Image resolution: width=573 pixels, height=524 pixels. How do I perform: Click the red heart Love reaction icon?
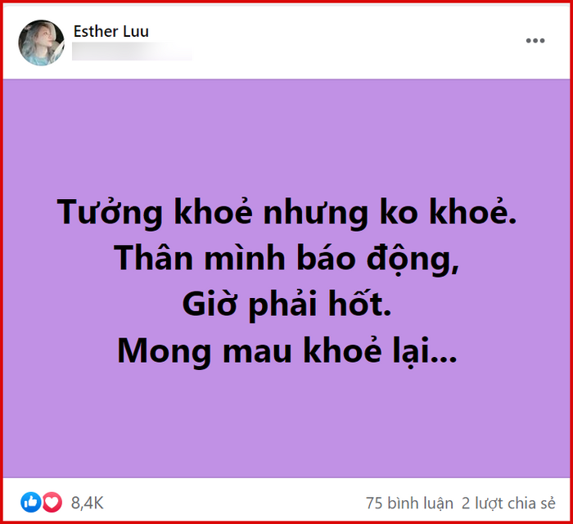pos(52,502)
